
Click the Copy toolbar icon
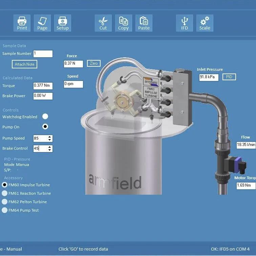(x=124, y=23)
